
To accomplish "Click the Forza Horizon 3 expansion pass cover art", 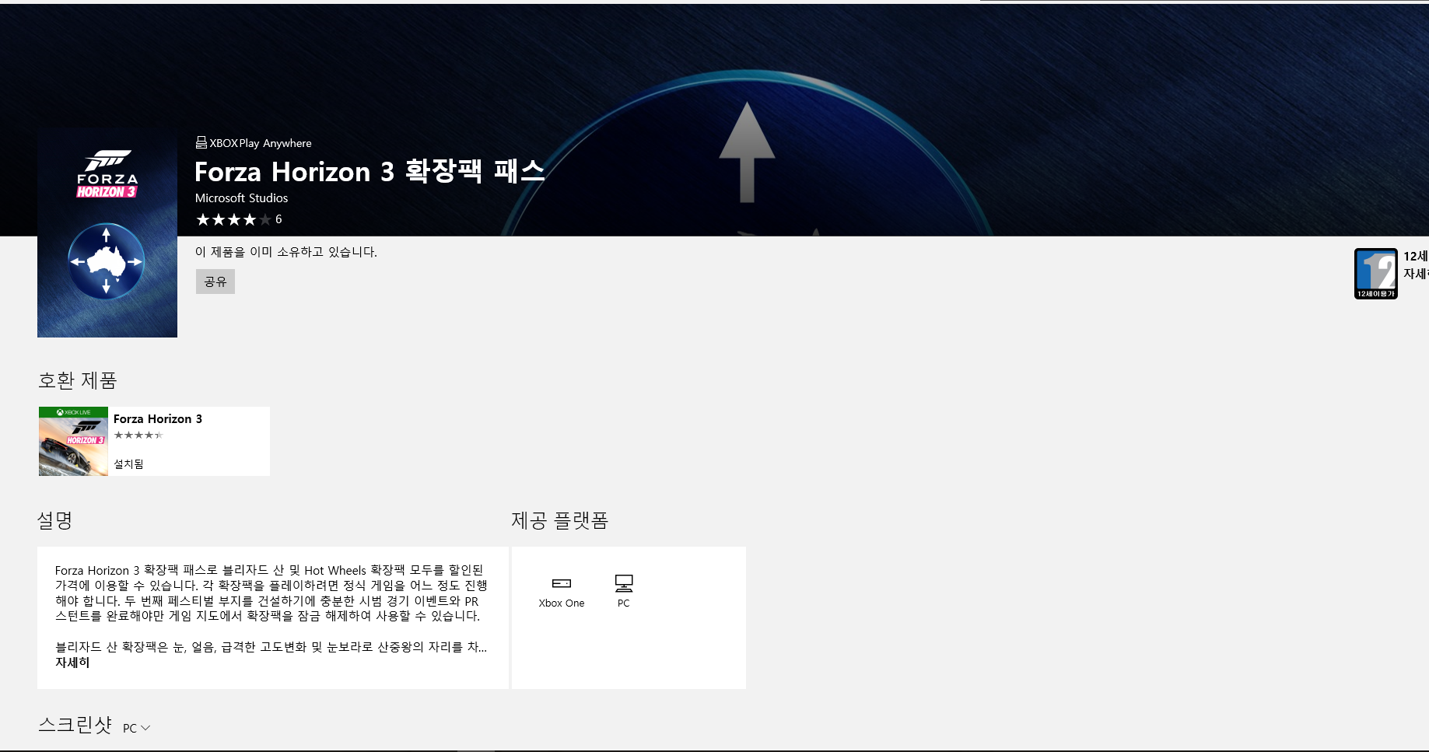I will [107, 233].
